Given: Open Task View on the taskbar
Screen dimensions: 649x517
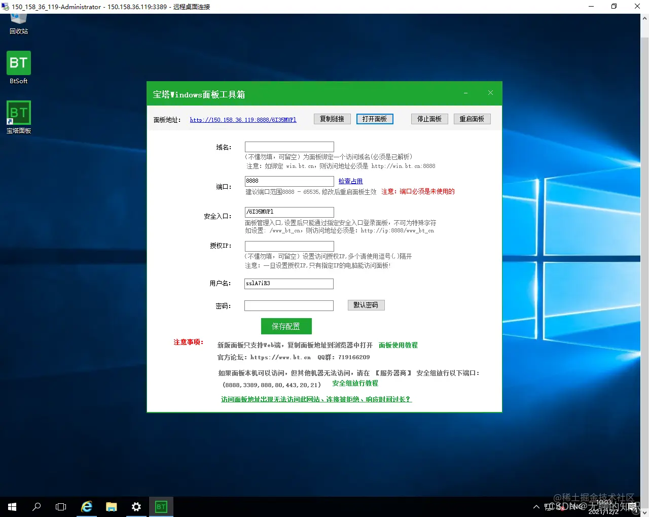Looking at the screenshot, I should point(61,506).
